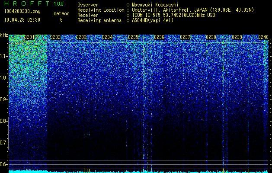Click the meteor count value 6
This screenshot has width=272, height=173.
click(61, 20)
